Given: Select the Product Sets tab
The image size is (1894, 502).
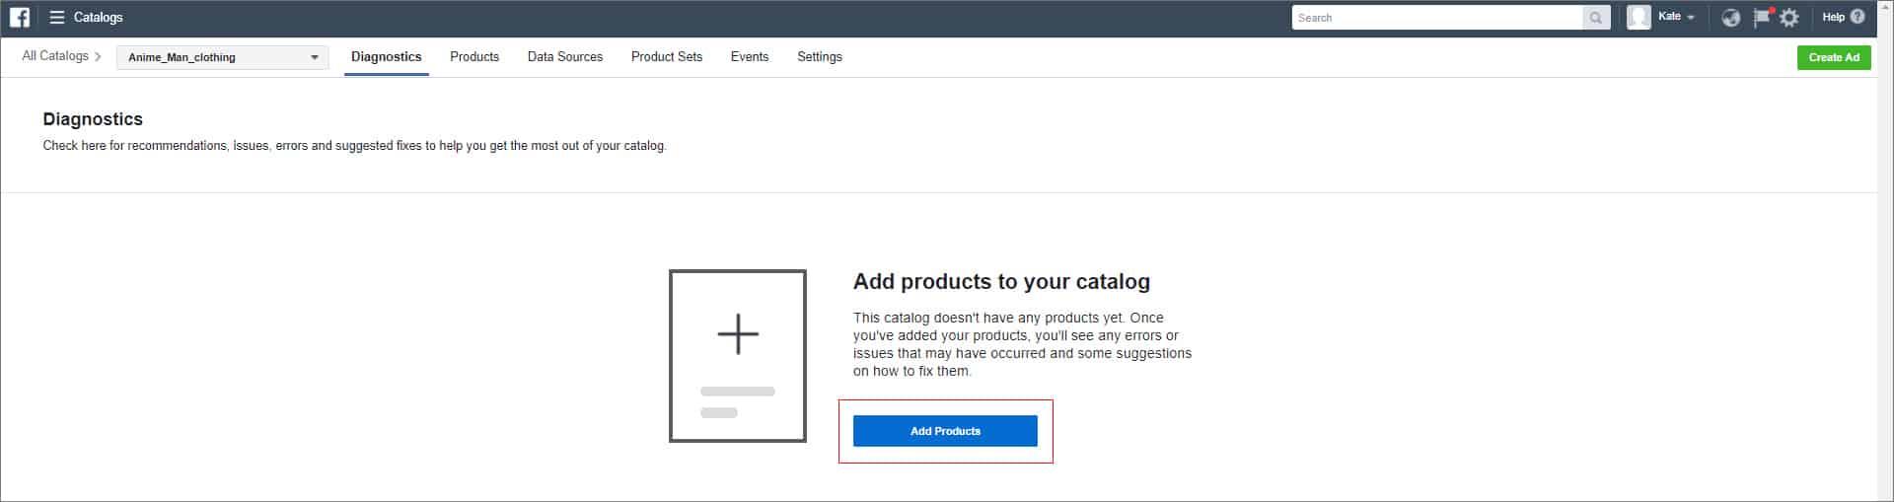Looking at the screenshot, I should (x=667, y=57).
